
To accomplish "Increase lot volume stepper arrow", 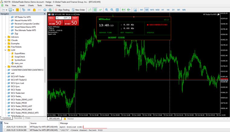I will (x=70, y=18).
